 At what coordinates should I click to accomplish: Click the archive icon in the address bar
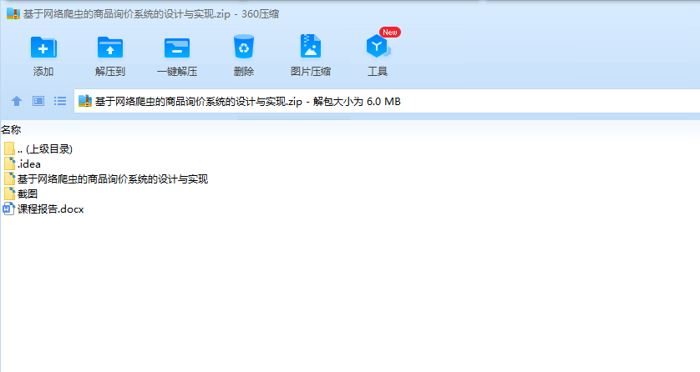tap(85, 101)
